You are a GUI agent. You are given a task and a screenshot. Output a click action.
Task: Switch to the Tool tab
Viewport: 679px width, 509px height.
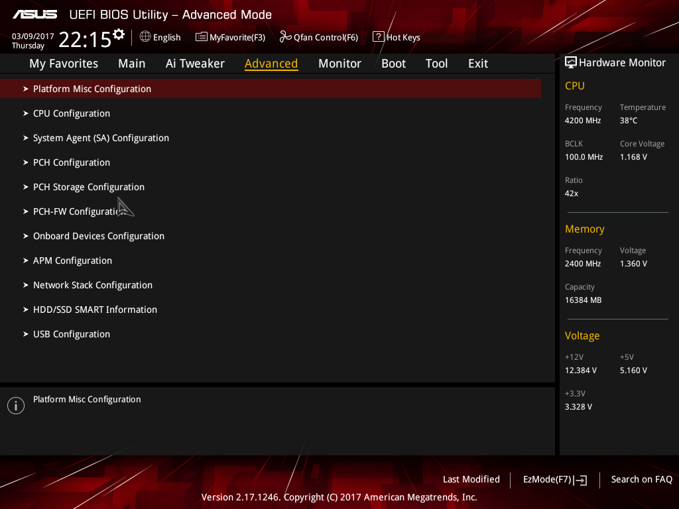pos(436,64)
